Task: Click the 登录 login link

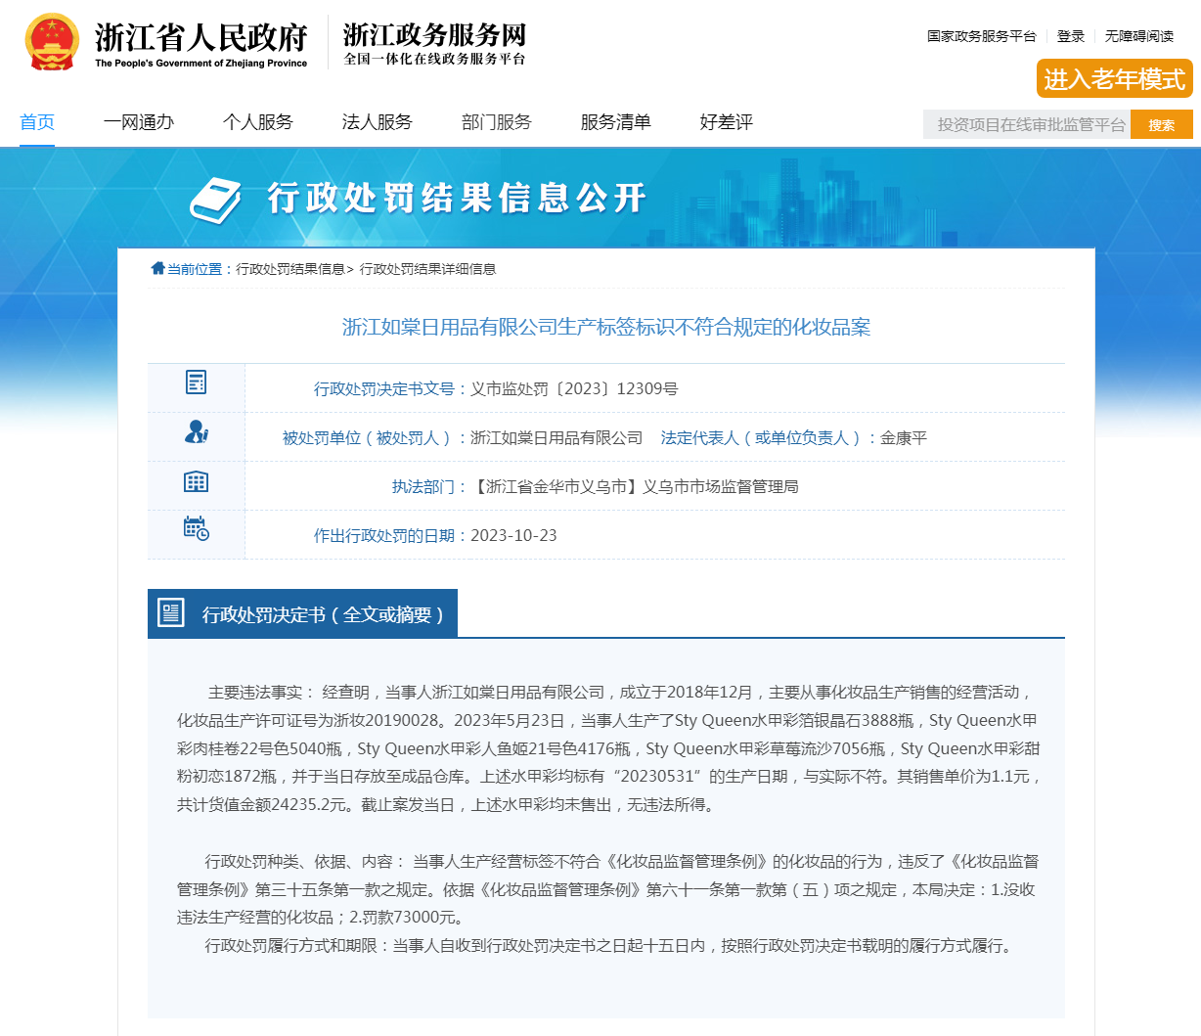Action: click(1071, 36)
